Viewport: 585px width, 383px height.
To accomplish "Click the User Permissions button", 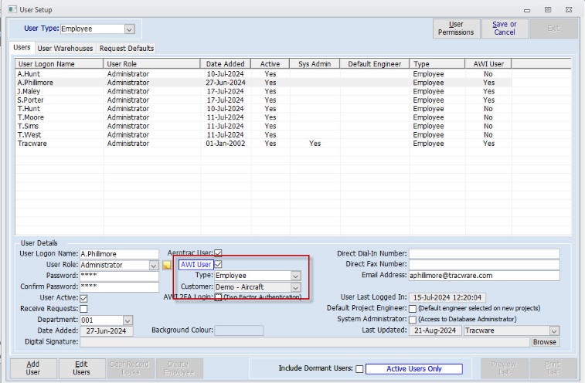I will 456,29.
